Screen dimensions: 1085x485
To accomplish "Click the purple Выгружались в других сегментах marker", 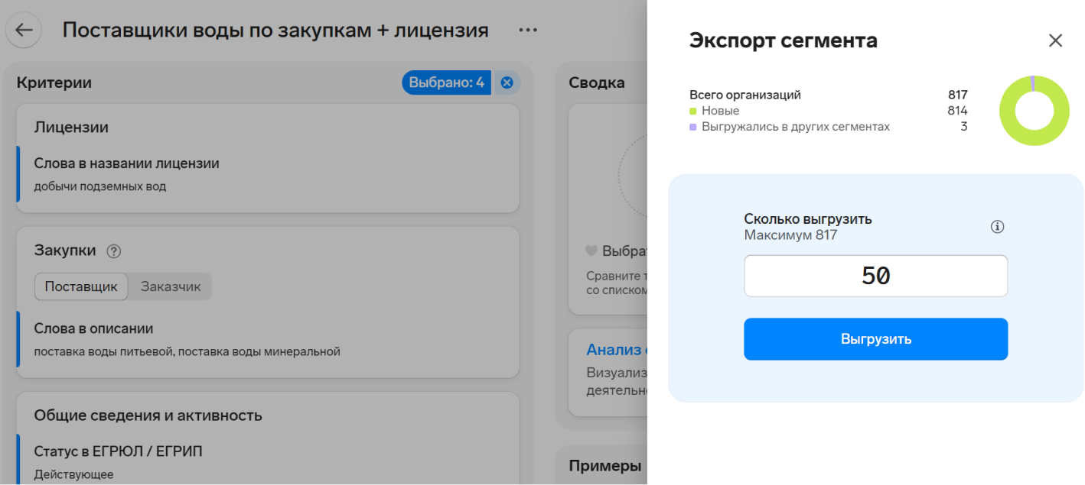I will pos(693,127).
